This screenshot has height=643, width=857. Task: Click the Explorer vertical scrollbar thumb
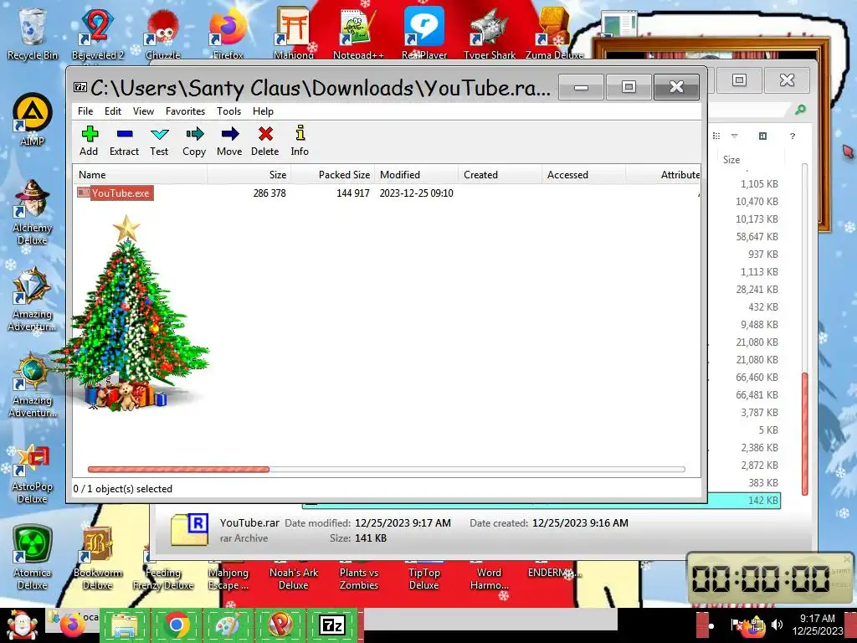point(804,434)
